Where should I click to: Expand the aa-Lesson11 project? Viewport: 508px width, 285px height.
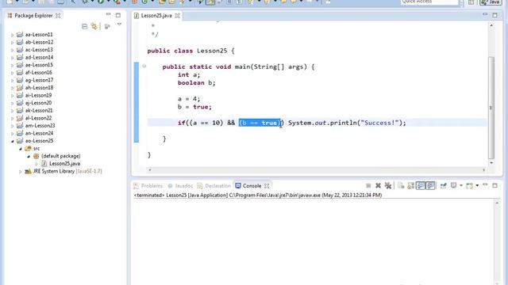13,35
